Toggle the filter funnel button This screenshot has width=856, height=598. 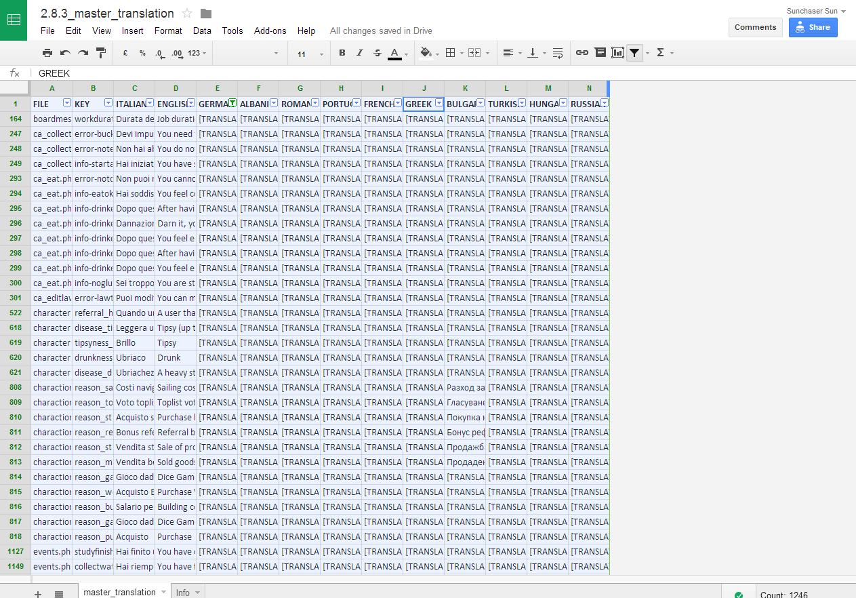click(x=634, y=53)
